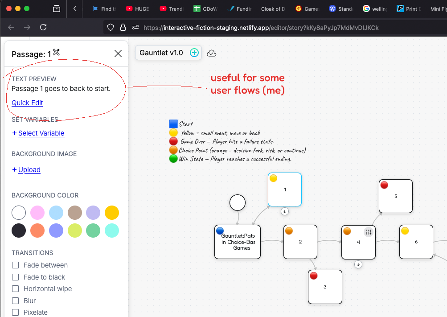This screenshot has width=447, height=317.
Task: Enable the Fade between transition checkbox
Action: [x=16, y=265]
